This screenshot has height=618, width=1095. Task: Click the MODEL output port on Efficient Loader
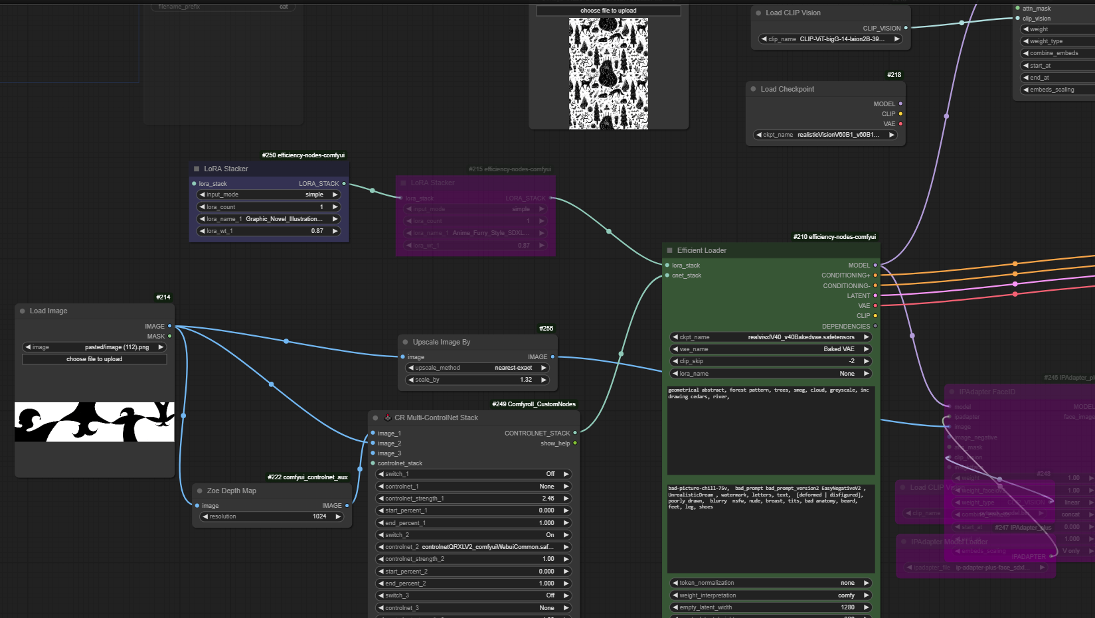click(875, 266)
